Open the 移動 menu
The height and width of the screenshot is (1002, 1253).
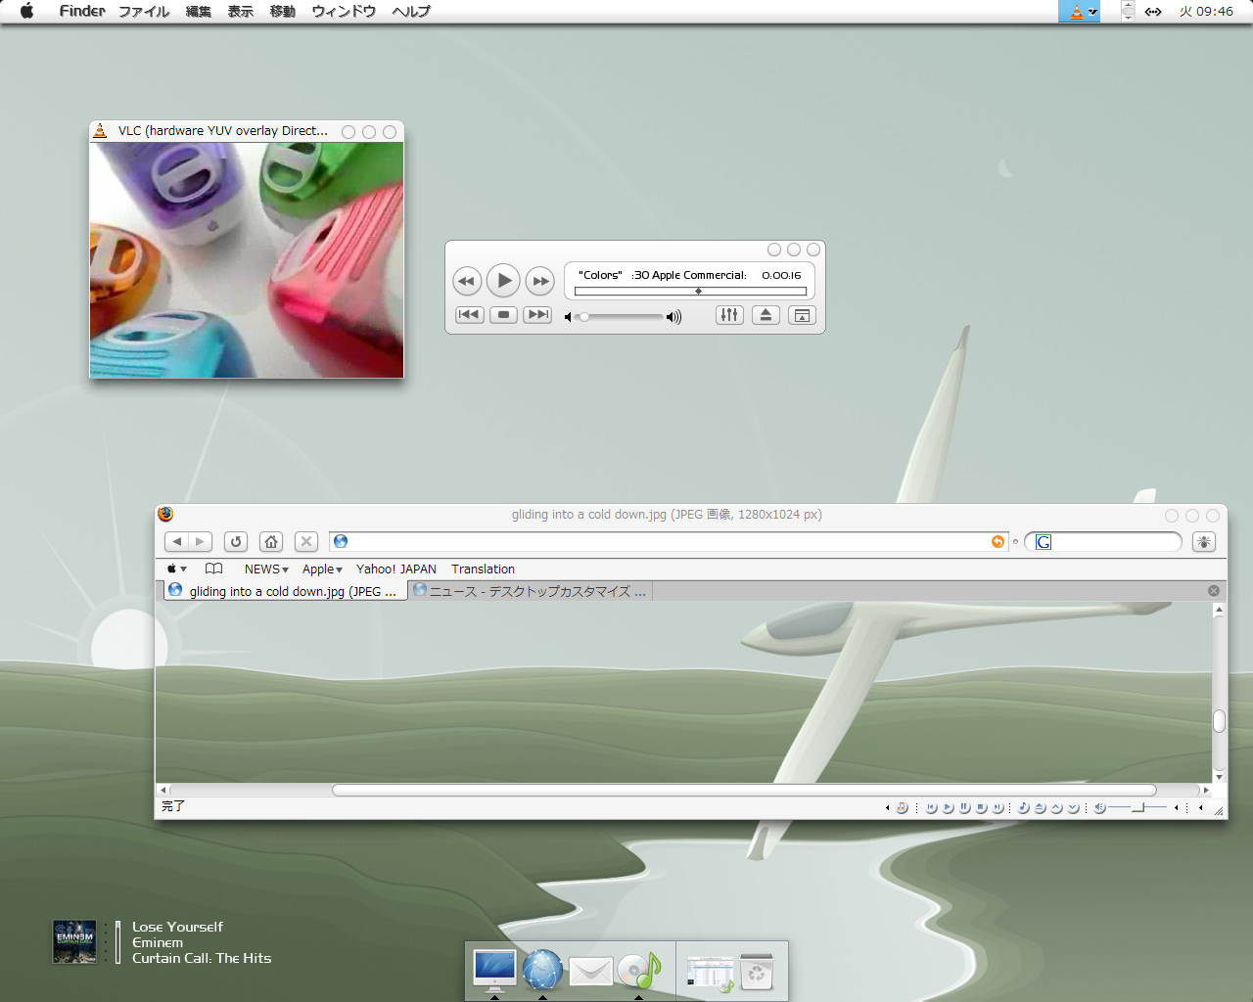coord(283,11)
